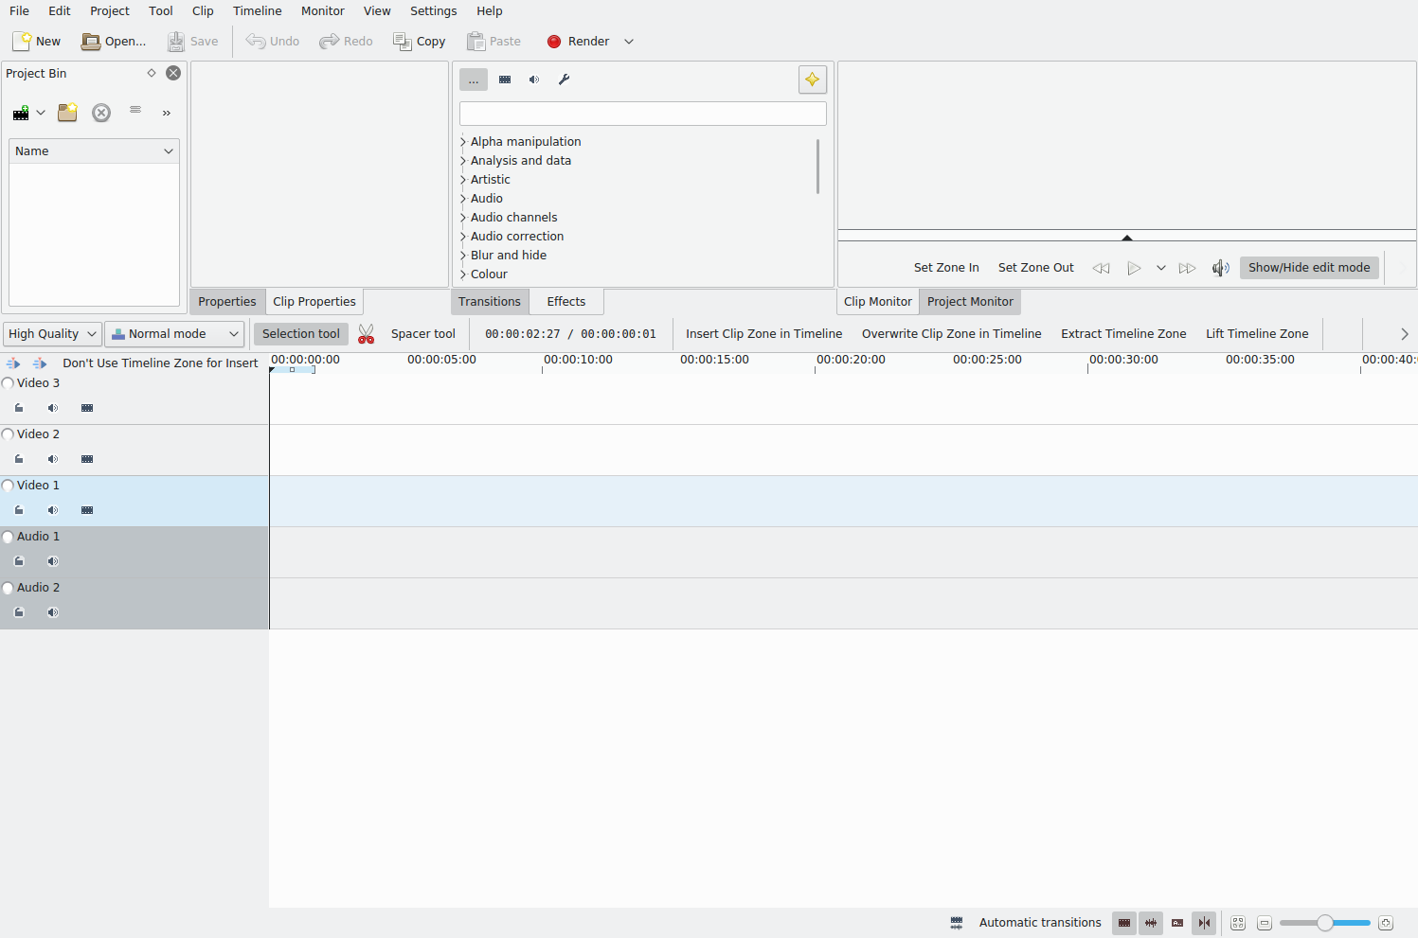1418x938 pixels.
Task: Click the Copy toolbar button
Action: 420,41
